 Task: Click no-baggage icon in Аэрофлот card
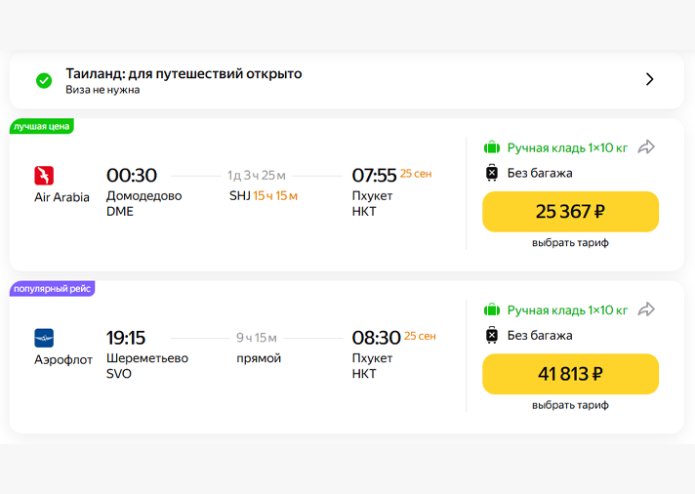point(492,335)
